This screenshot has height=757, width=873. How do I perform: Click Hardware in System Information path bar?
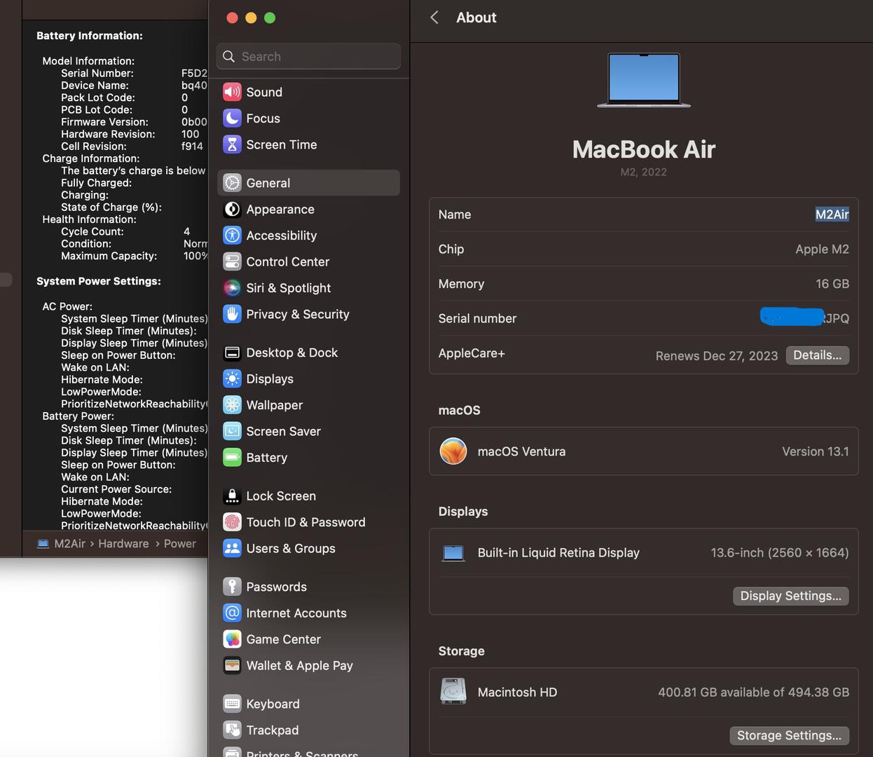(123, 543)
